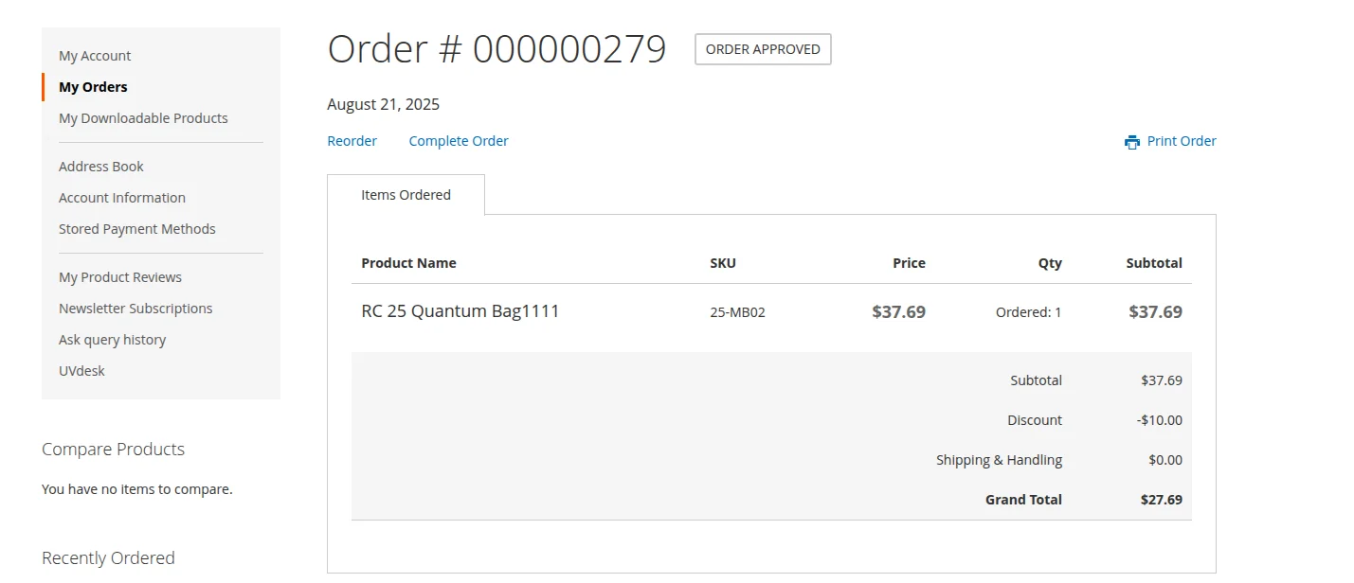Open Account Information settings
The height and width of the screenshot is (583, 1354).
pos(122,198)
